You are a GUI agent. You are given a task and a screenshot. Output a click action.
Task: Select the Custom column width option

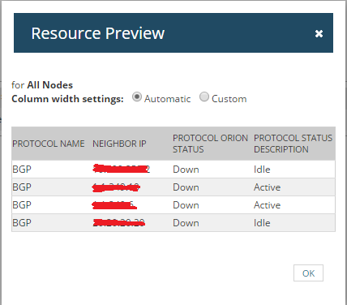[204, 97]
